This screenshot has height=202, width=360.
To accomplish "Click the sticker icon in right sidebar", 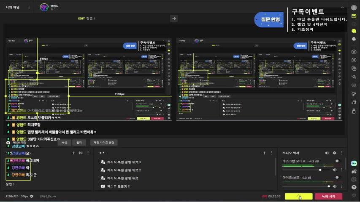I will (354, 94).
